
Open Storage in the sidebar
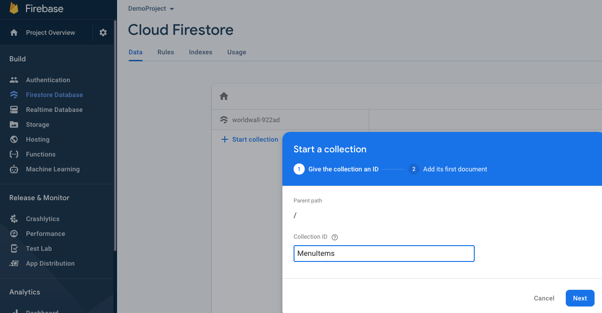coord(38,124)
